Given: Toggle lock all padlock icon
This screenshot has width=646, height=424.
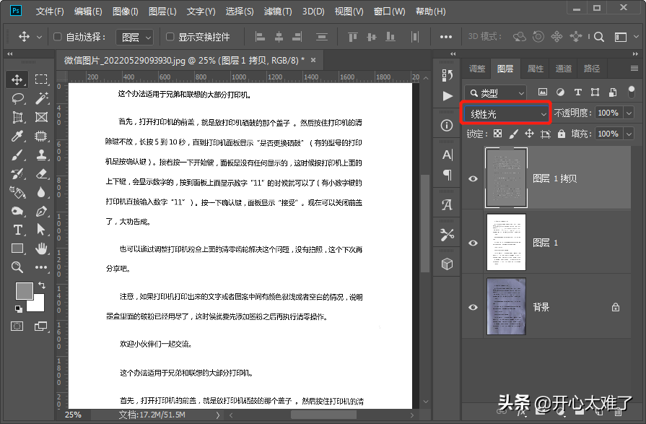Looking at the screenshot, I should 561,134.
